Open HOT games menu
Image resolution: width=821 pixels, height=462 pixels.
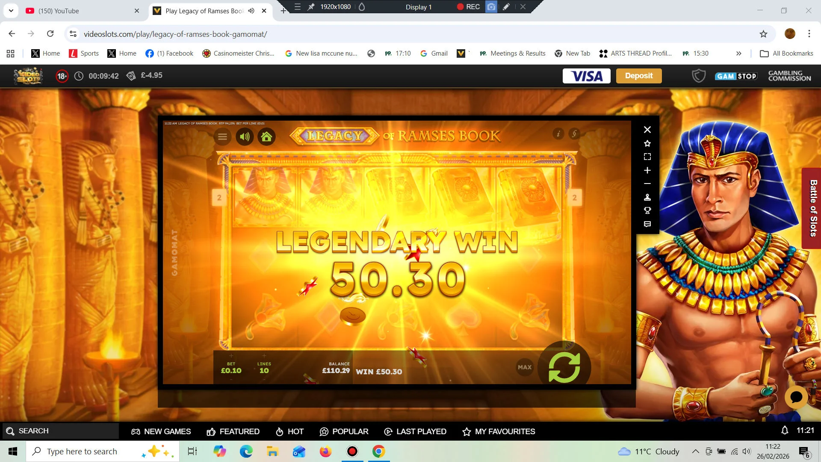[x=289, y=432]
